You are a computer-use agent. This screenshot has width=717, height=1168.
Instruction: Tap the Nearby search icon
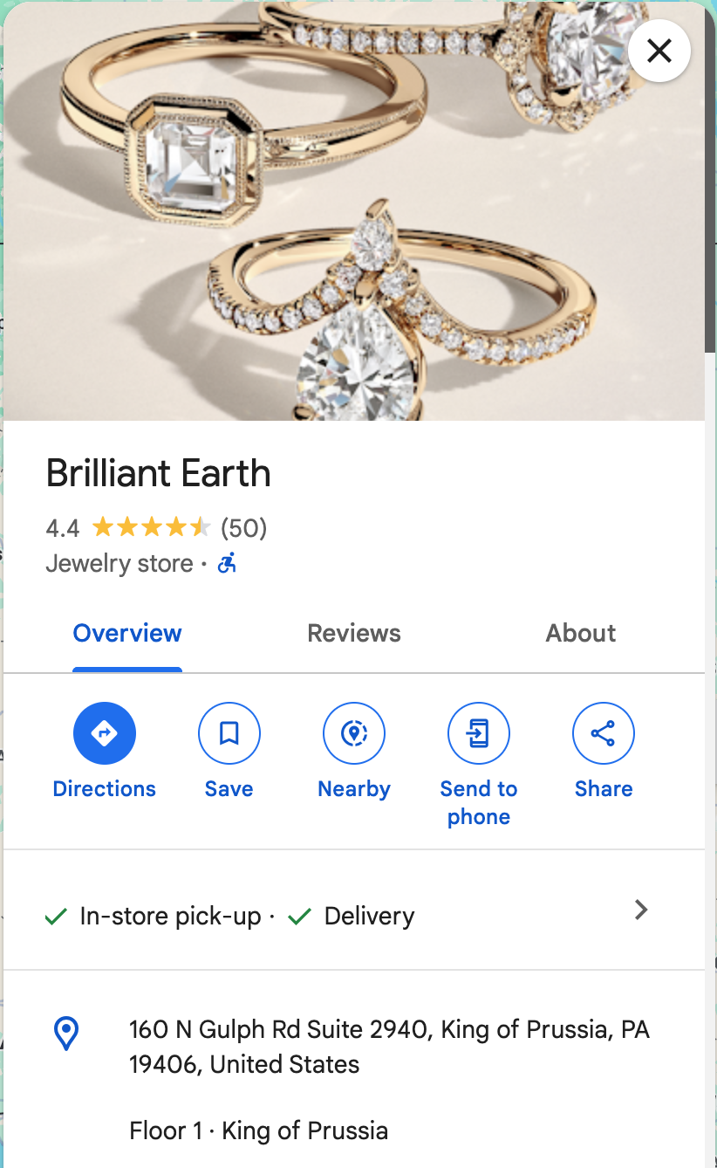354,733
